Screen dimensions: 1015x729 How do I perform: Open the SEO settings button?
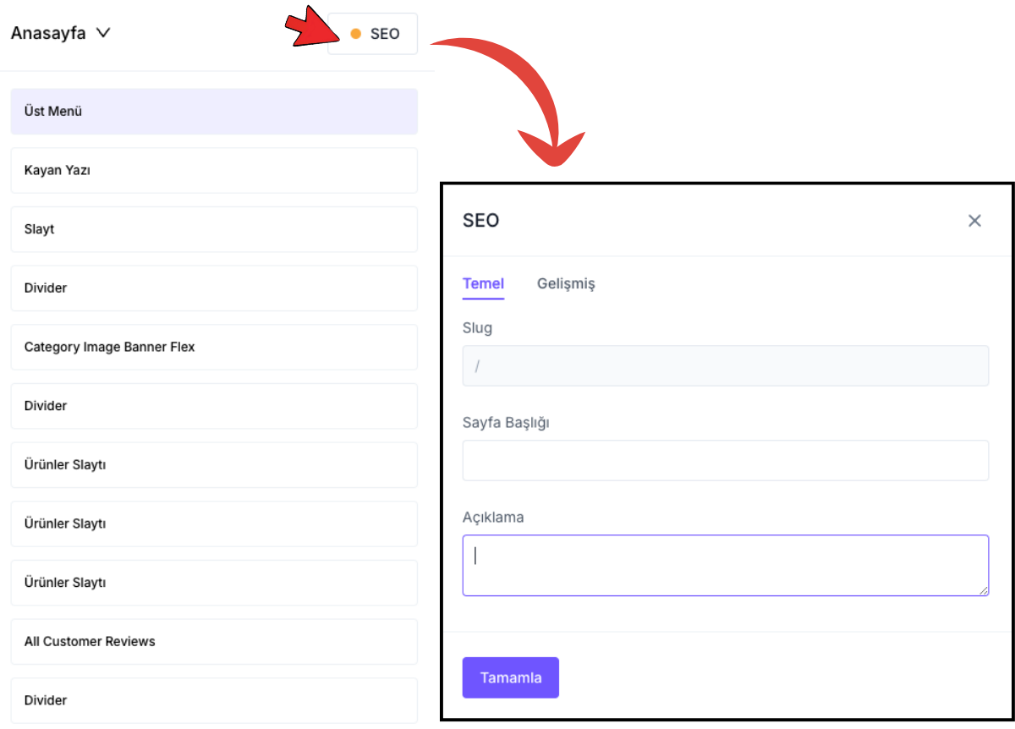tap(373, 34)
